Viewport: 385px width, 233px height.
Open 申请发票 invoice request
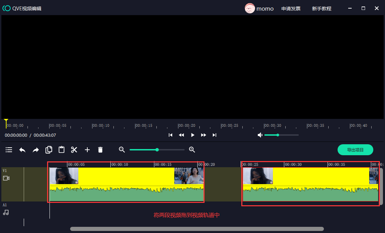[x=291, y=9]
